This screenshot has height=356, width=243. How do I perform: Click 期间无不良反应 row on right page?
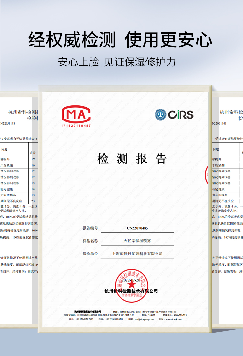[223, 201]
